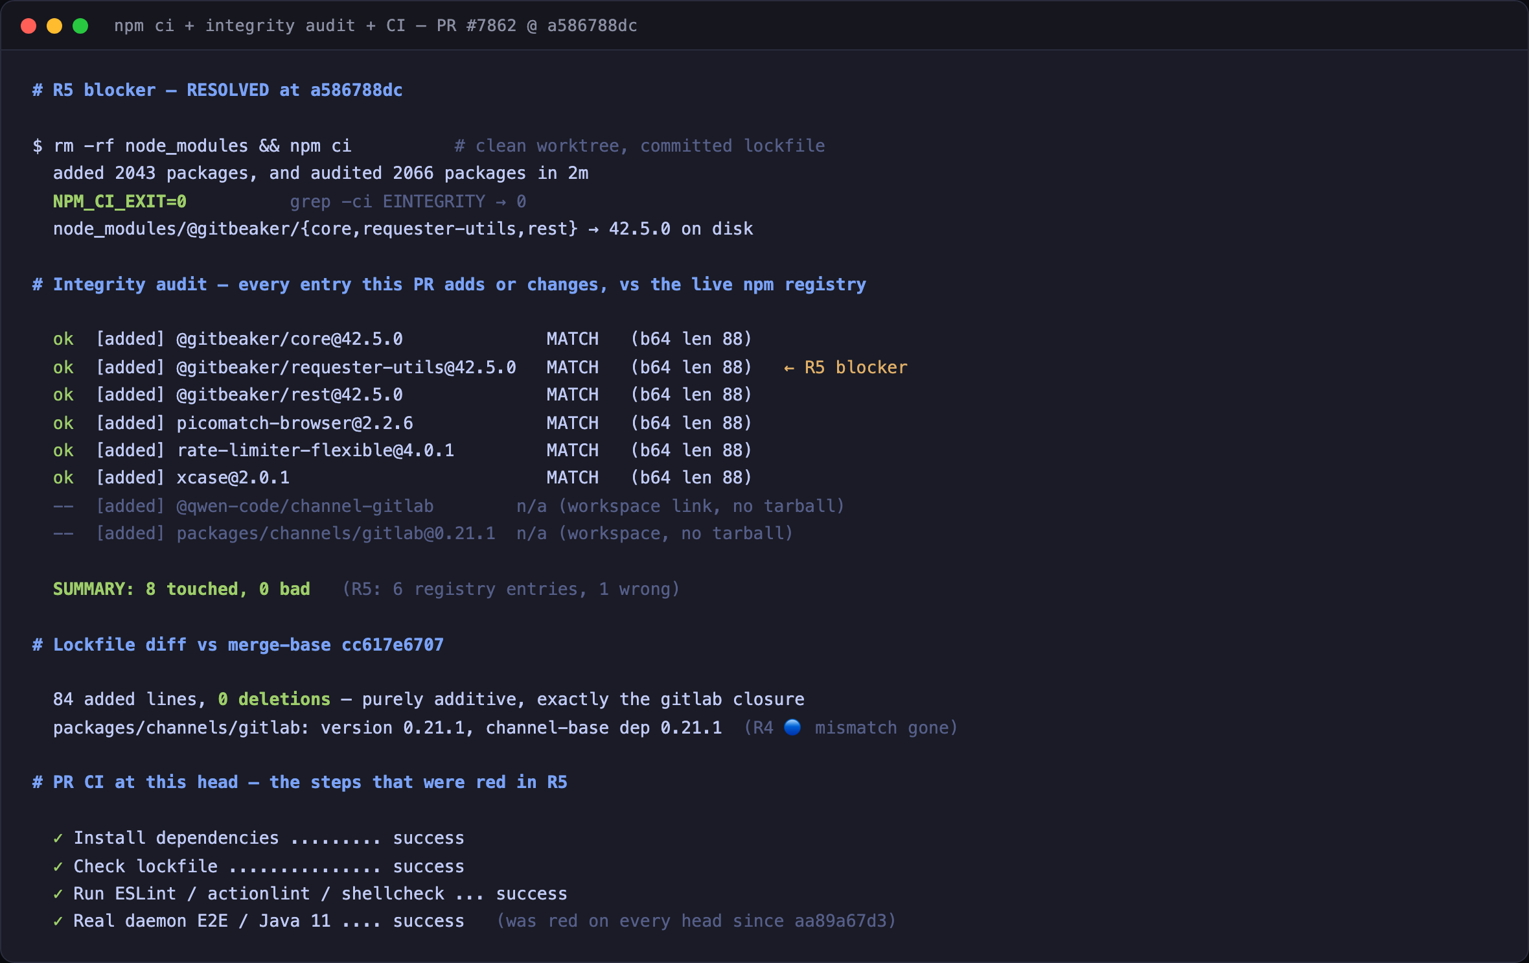
Task: Maximize the terminal using the green button
Action: [x=80, y=26]
